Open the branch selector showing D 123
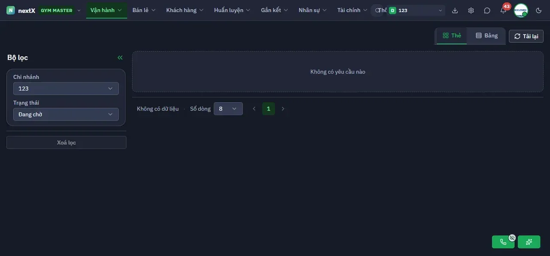 click(x=416, y=10)
